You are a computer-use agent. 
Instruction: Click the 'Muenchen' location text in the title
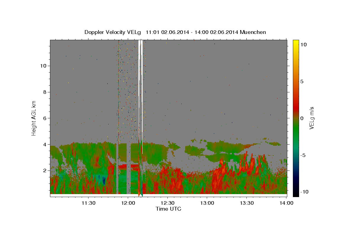(253, 32)
